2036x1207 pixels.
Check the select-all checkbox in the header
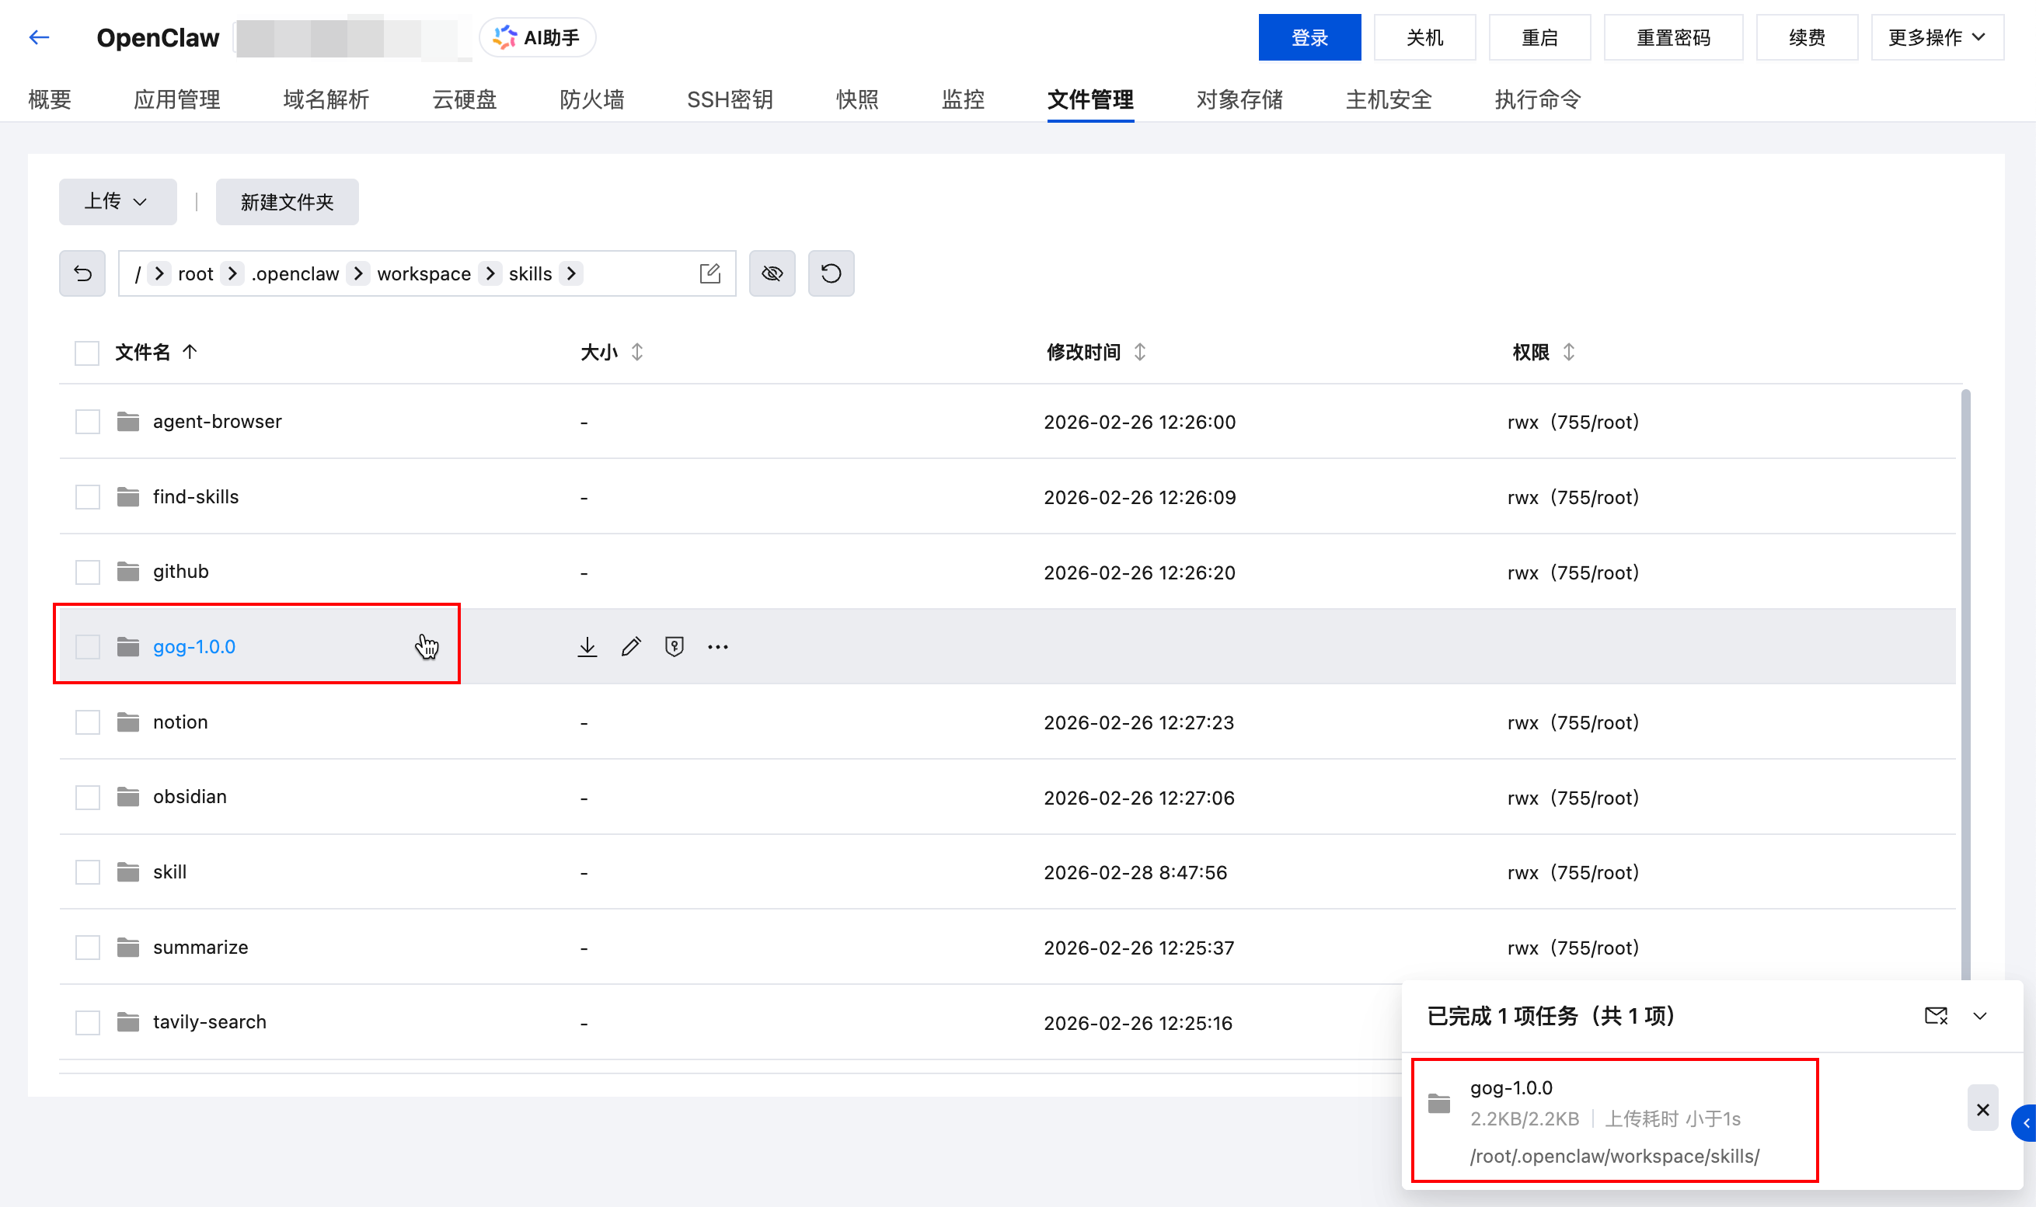click(86, 352)
